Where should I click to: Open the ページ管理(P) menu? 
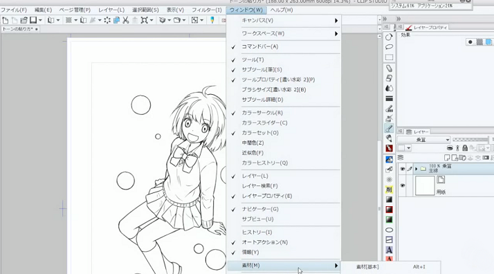click(x=75, y=10)
